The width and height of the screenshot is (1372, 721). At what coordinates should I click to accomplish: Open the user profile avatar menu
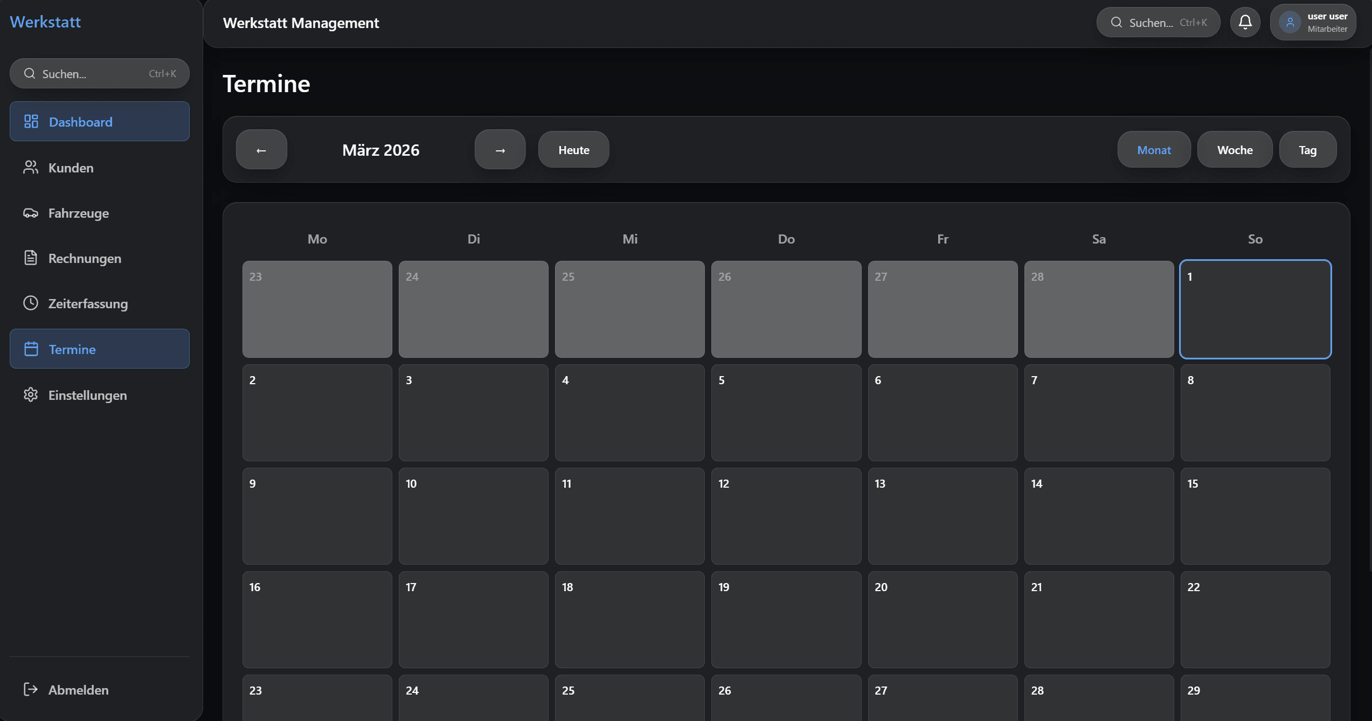point(1290,23)
